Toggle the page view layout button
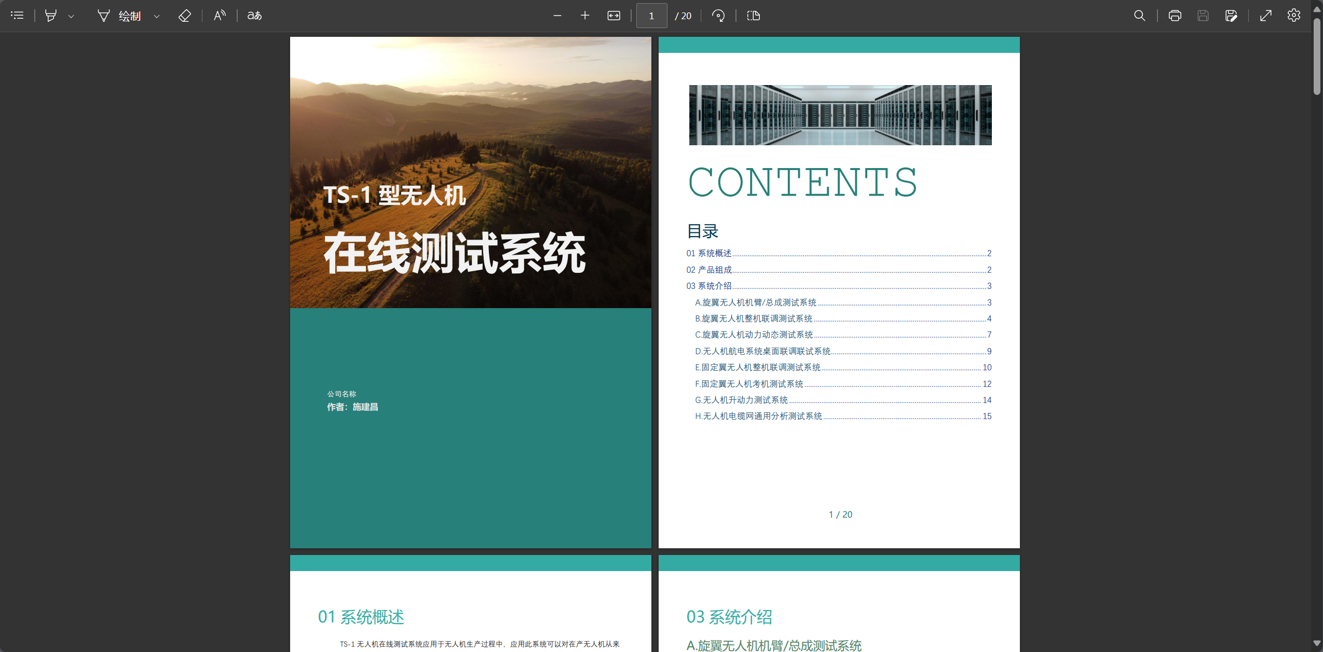Screen dimensions: 1323x652 click(753, 16)
